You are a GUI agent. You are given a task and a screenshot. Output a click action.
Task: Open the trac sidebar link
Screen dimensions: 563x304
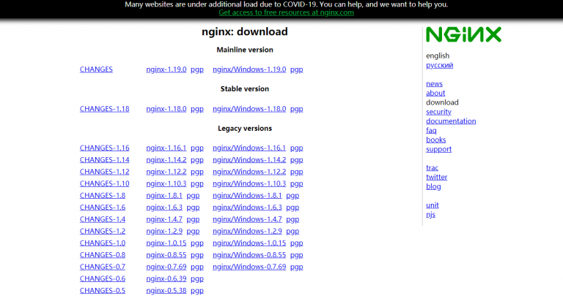coord(432,168)
